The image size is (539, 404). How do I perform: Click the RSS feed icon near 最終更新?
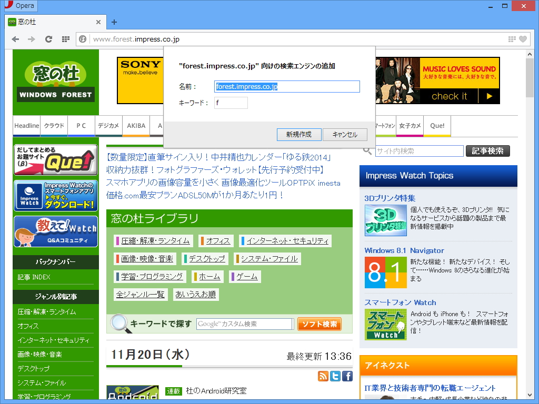coord(323,376)
